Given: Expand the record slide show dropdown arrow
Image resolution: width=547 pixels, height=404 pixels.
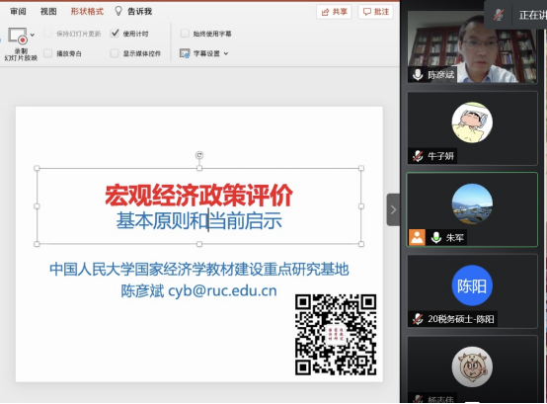Looking at the screenshot, I should coord(33,35).
